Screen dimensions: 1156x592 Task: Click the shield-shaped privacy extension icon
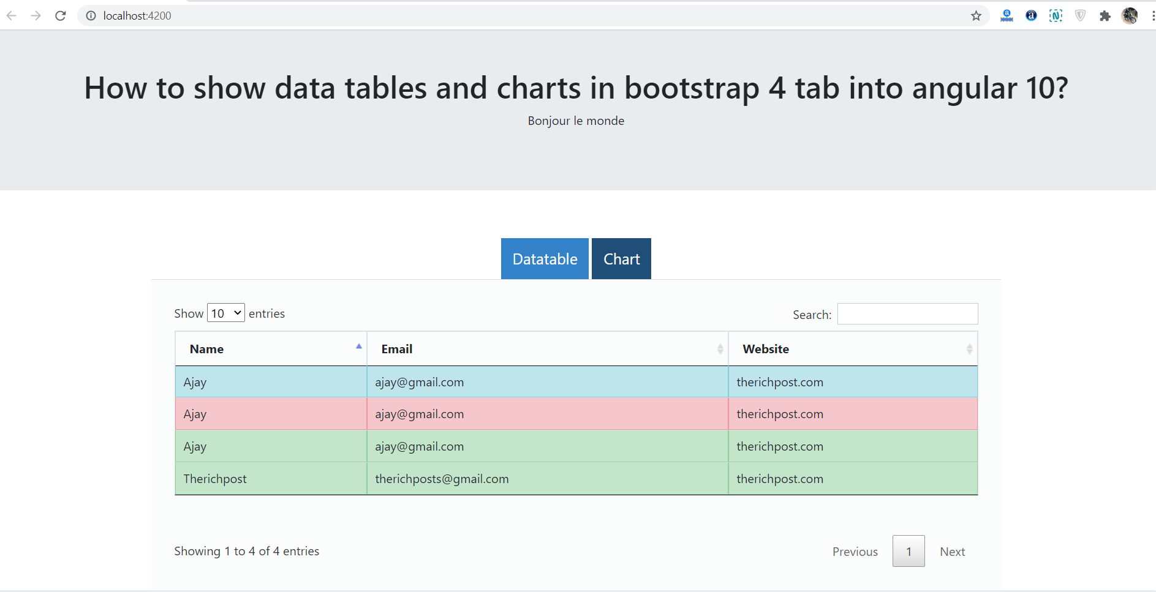[x=1080, y=16]
